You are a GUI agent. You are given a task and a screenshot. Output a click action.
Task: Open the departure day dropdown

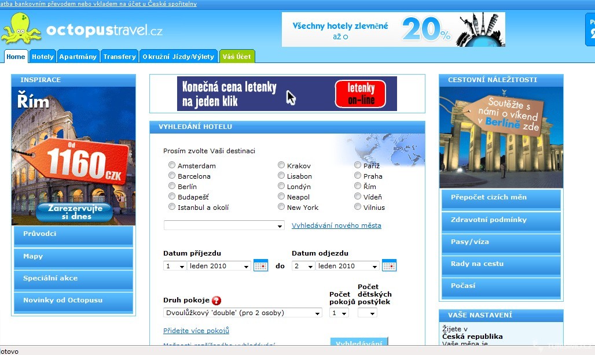tap(303, 266)
